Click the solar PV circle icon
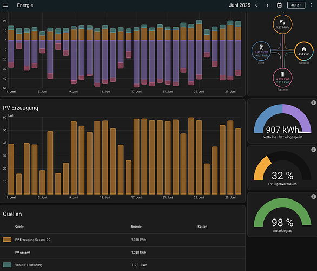The width and height of the screenshot is (317, 271). tap(282, 22)
